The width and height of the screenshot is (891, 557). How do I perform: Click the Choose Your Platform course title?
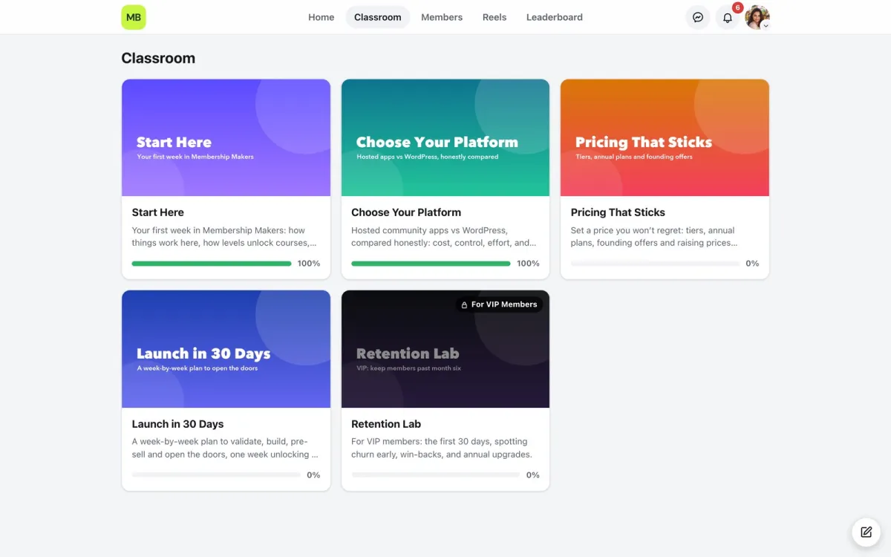(x=406, y=212)
